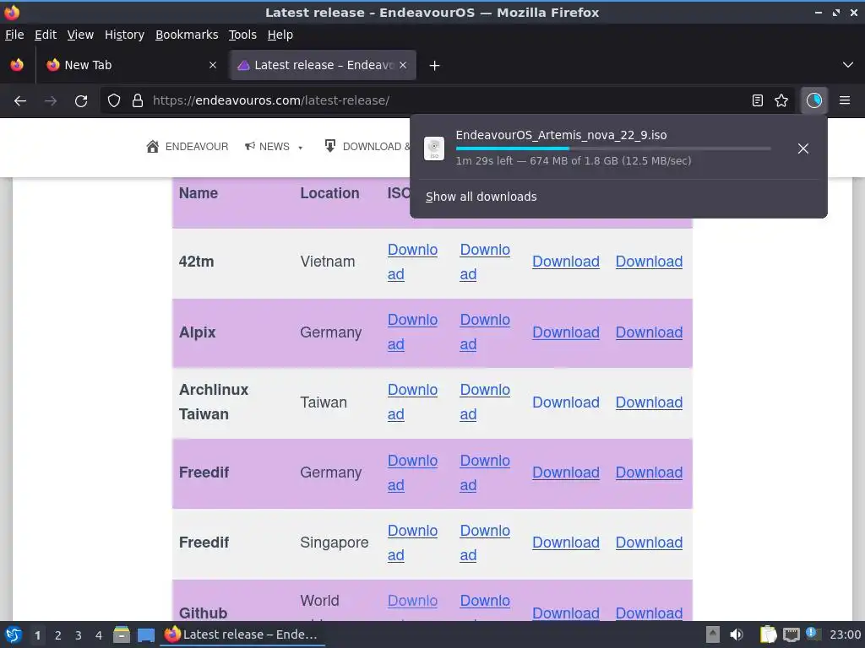Open the View menu
Viewport: 865px width, 648px height.
coord(80,35)
